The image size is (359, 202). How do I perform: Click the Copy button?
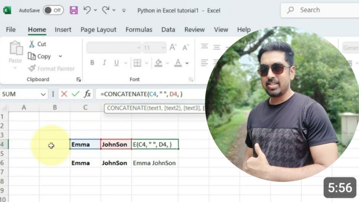click(40, 56)
